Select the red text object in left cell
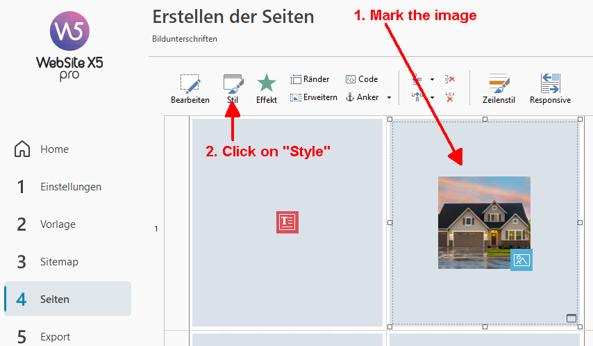This screenshot has height=346, width=593. 287,222
